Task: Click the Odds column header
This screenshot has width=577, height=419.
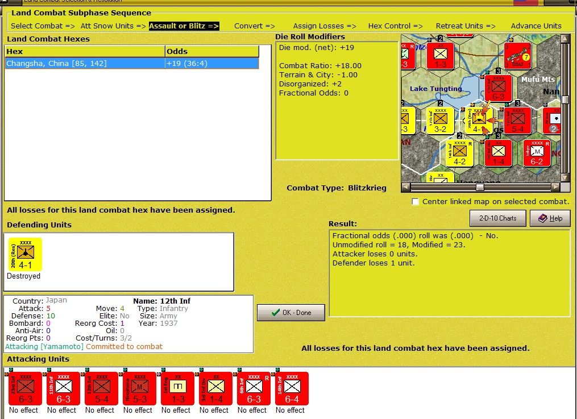Action: (212, 52)
